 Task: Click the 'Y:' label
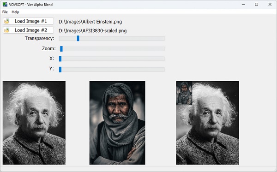tap(52, 69)
